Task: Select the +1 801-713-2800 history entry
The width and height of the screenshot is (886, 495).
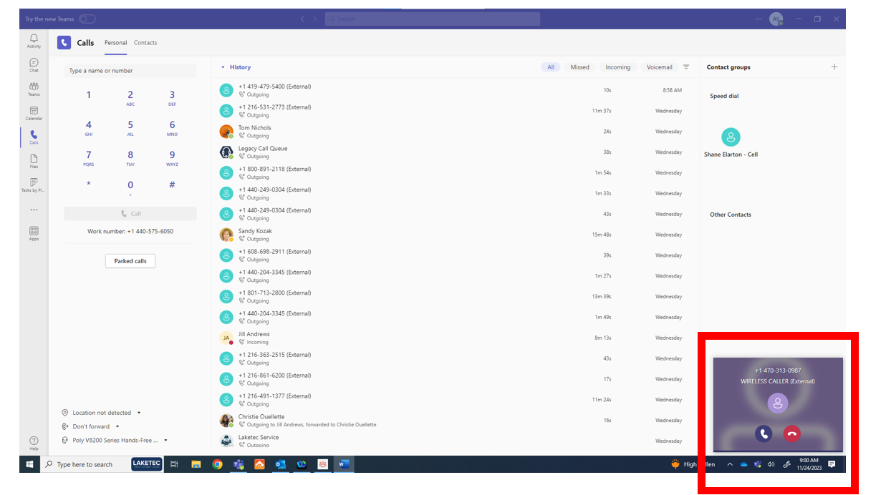Action: (x=456, y=297)
